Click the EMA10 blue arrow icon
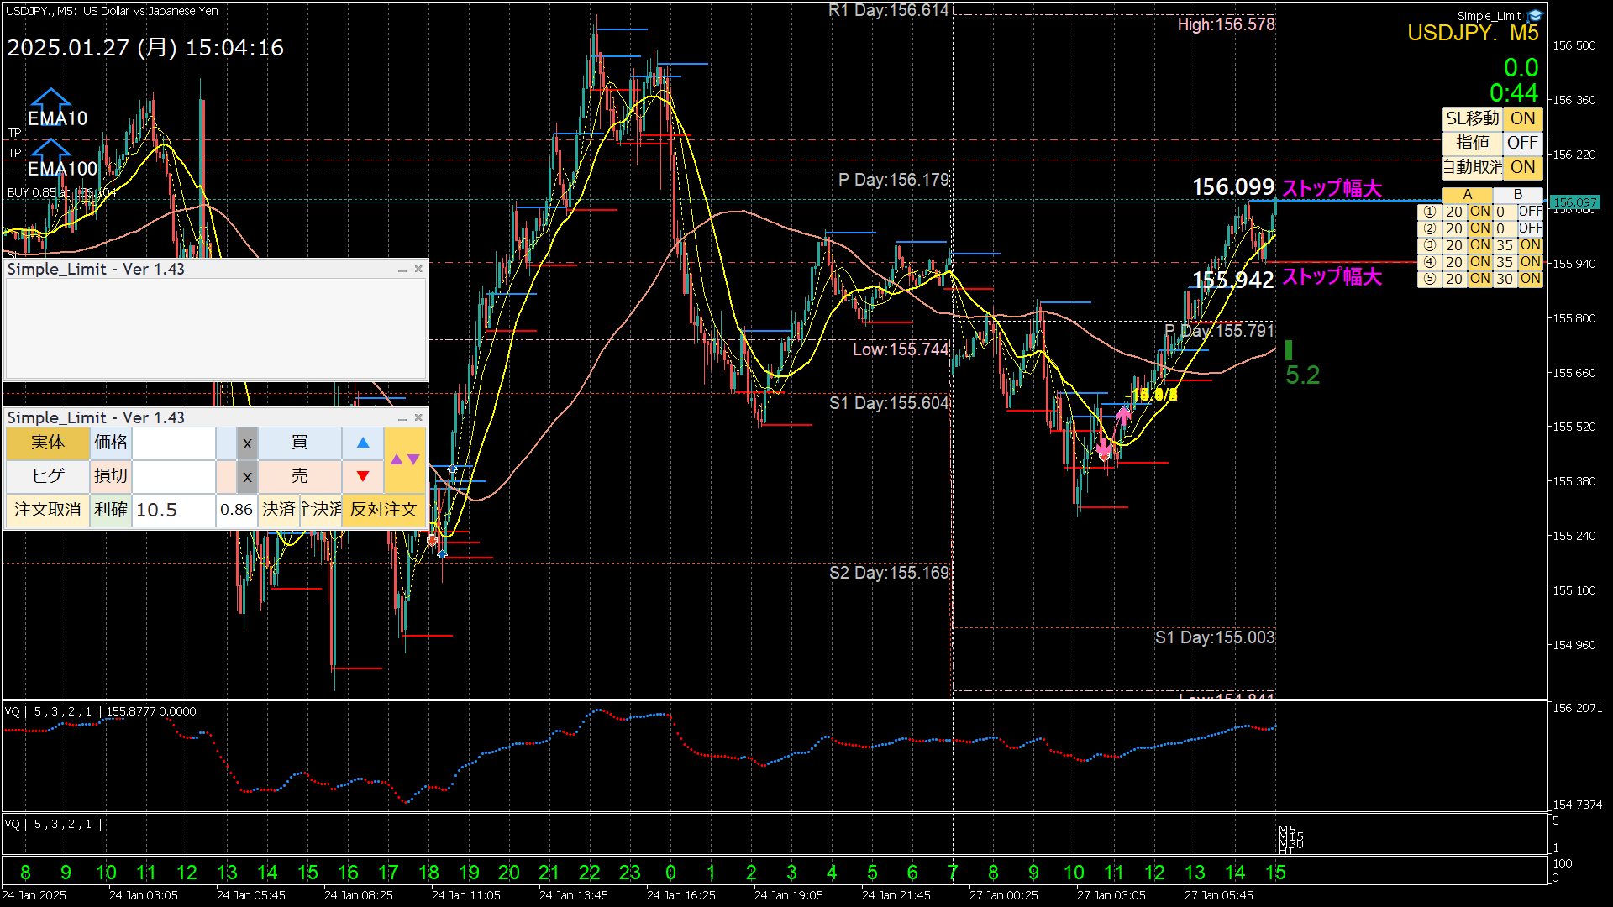Viewport: 1613px width, 907px height. click(x=50, y=101)
